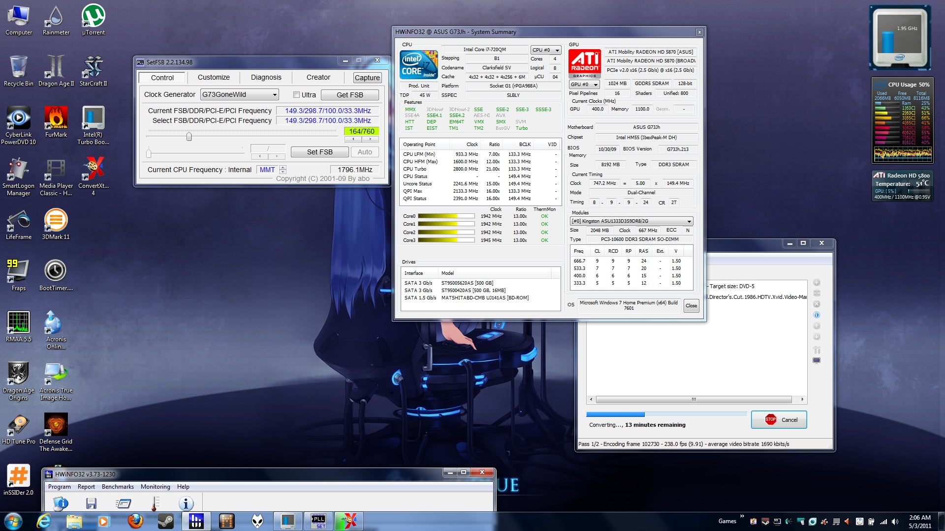
Task: Open the FurMark desktop icon
Action: pos(56,122)
